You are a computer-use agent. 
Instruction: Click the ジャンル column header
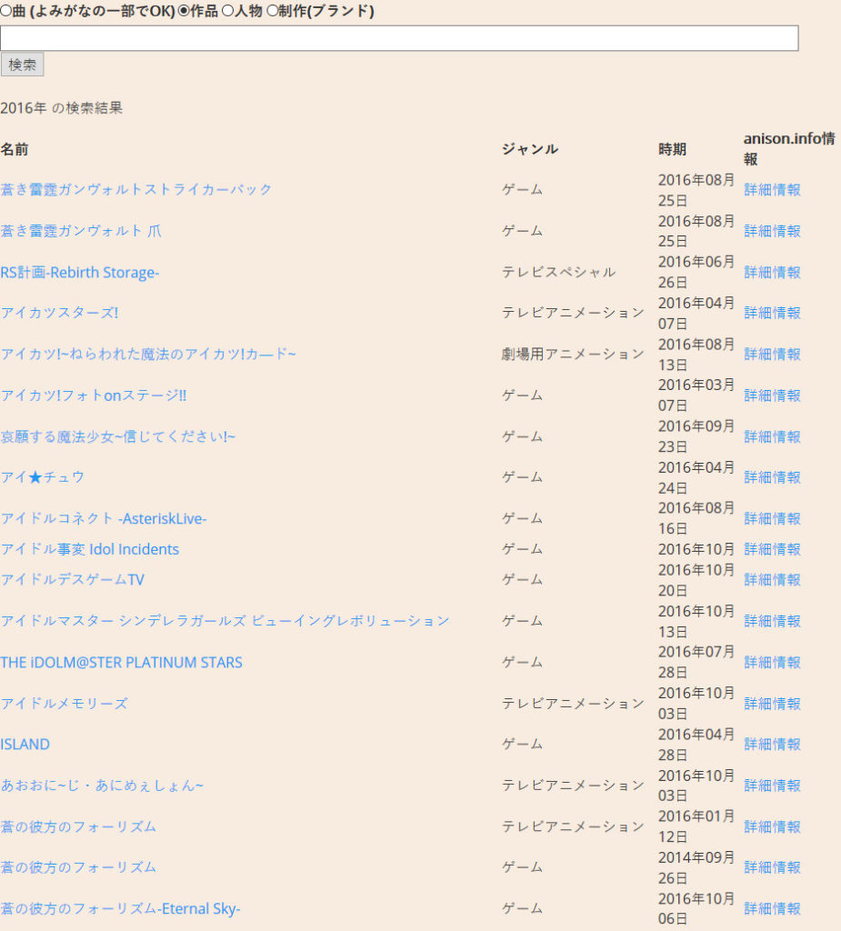[x=530, y=149]
